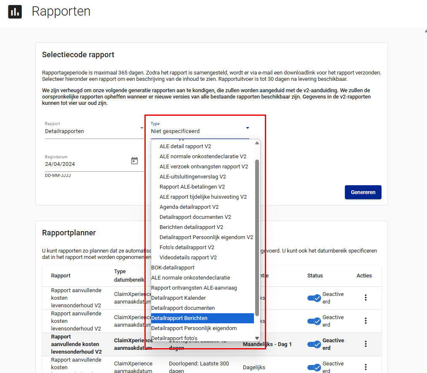Viewport: 427px width, 373px height.
Task: Toggle the second report's Geactiveerd switch
Action: [314, 321]
